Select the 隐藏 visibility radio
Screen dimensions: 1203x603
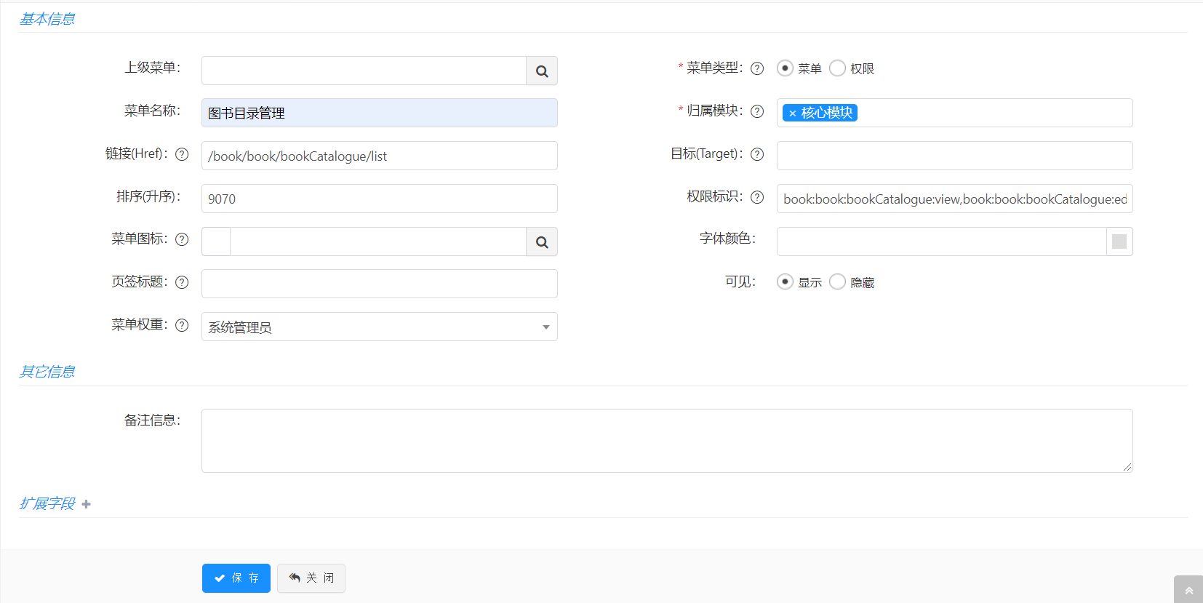pos(837,281)
